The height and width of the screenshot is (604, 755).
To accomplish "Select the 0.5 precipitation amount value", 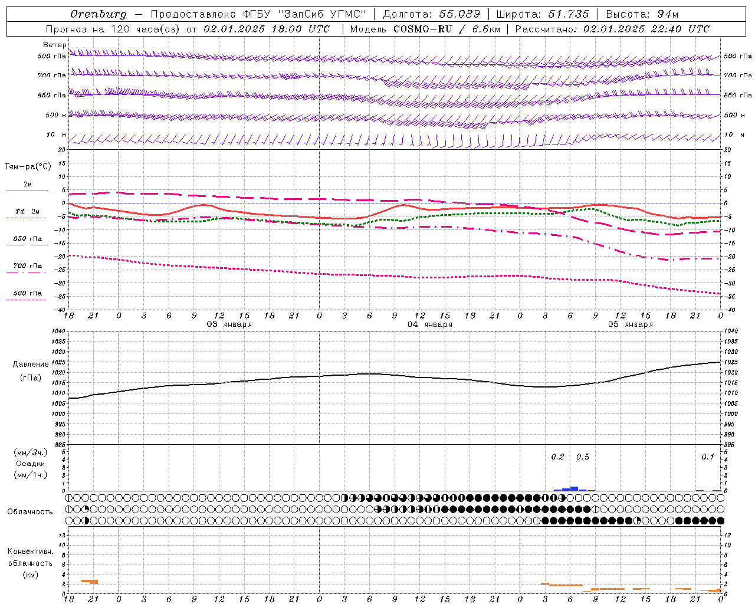I will pyautogui.click(x=583, y=457).
